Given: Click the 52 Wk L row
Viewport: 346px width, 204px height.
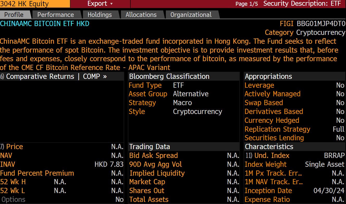Looking at the screenshot, I should point(62,191).
